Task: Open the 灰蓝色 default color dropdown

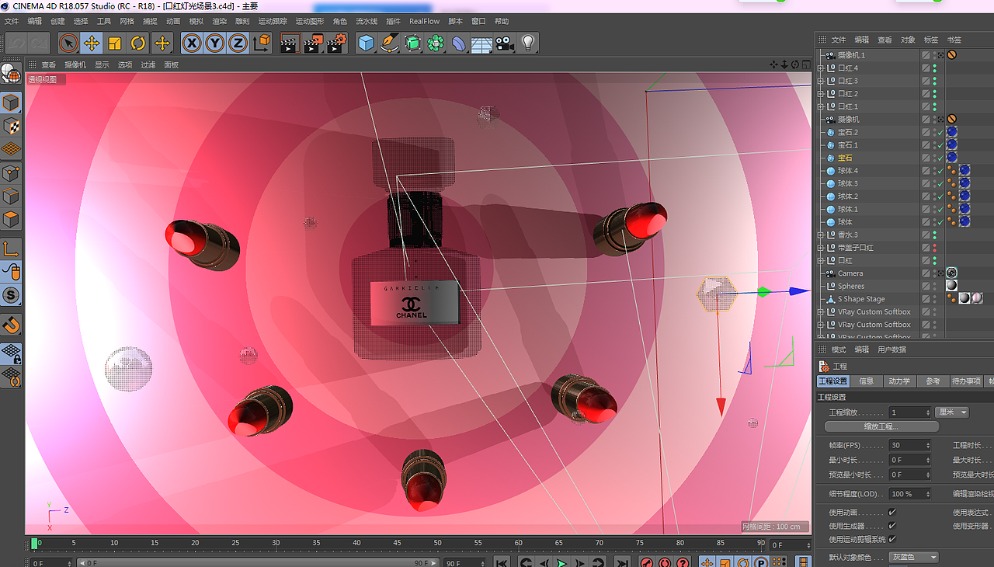Action: point(912,557)
